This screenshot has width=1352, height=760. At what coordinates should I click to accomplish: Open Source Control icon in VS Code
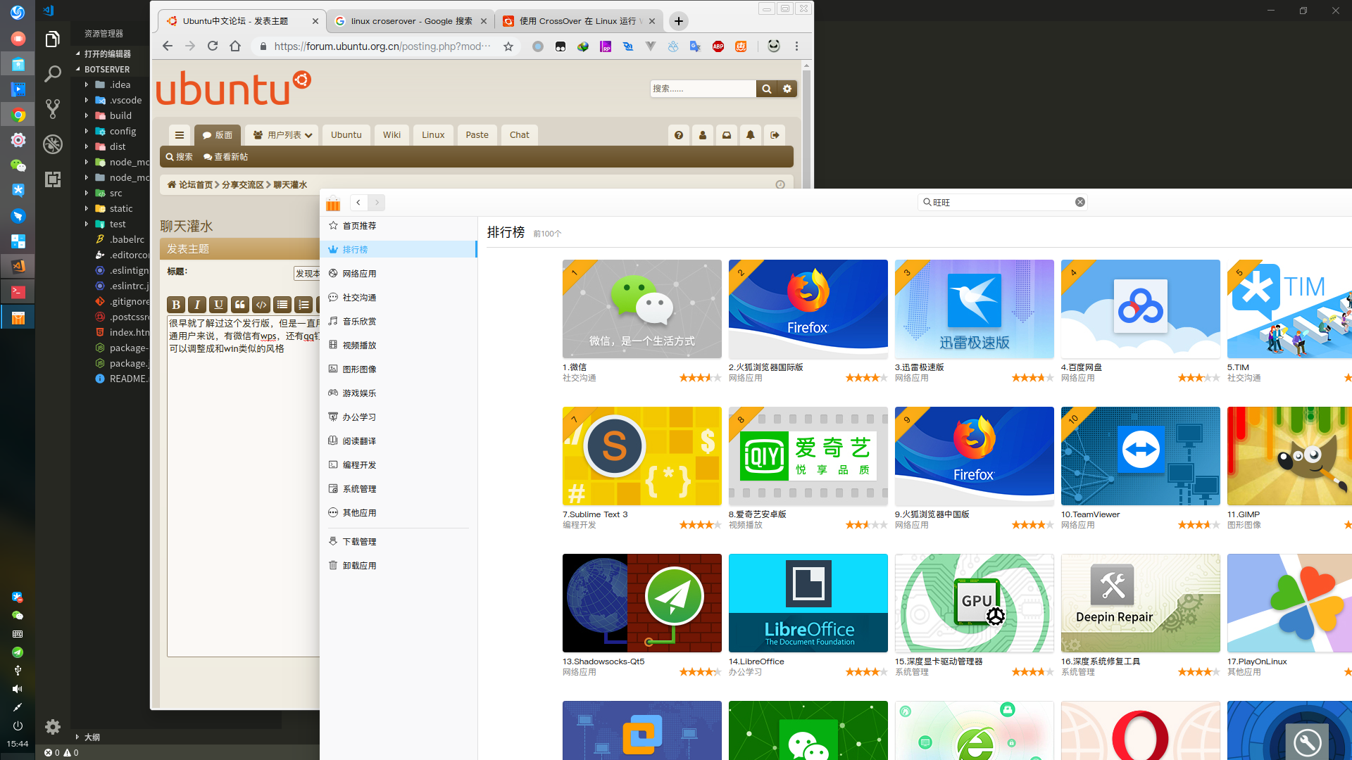click(53, 108)
